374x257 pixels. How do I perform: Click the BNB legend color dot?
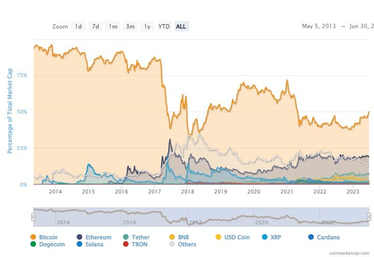pyautogui.click(x=172, y=237)
